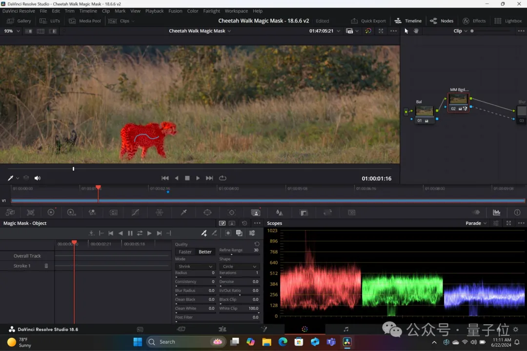Open the Curves palette icon
This screenshot has width=527, height=351.
click(136, 213)
